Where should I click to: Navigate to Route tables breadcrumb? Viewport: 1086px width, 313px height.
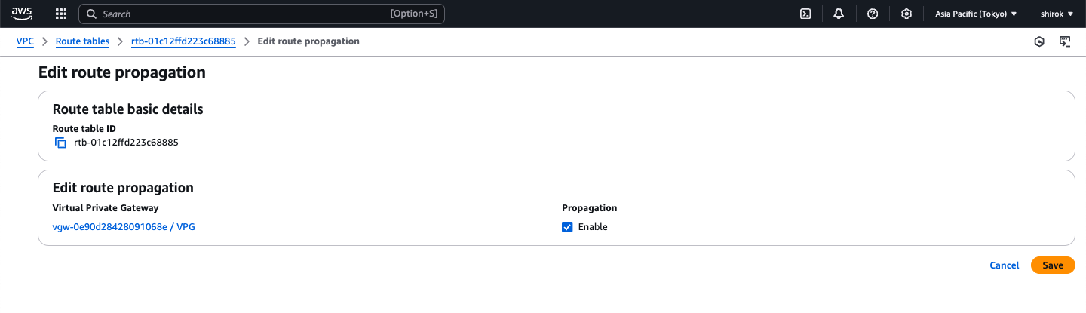[x=82, y=41]
